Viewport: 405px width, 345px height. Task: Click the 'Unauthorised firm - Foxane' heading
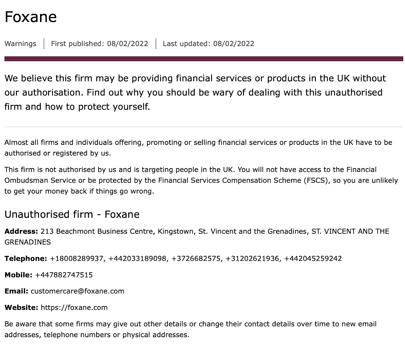click(x=72, y=214)
